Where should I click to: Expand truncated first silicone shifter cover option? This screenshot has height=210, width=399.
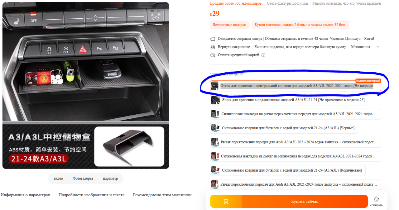296,114
